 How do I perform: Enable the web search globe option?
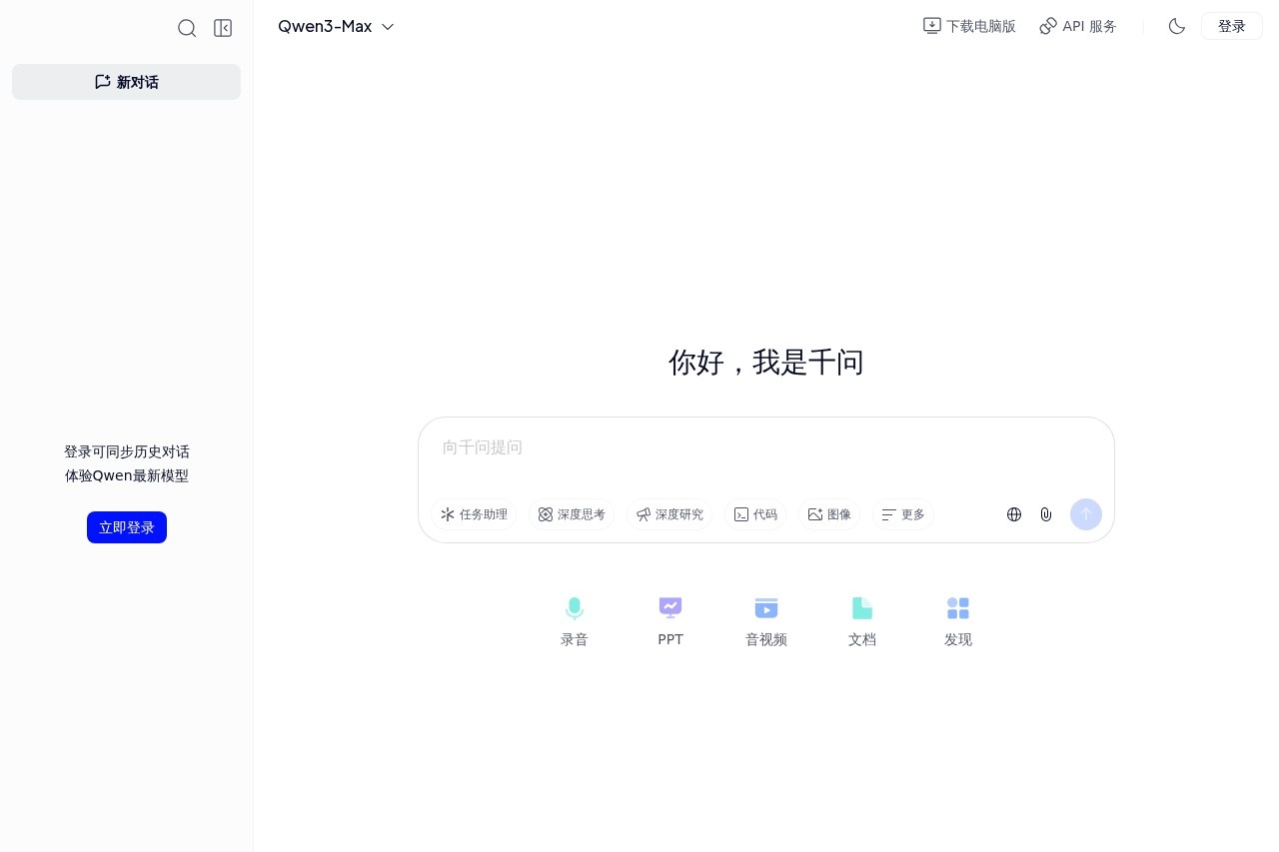[1014, 514]
